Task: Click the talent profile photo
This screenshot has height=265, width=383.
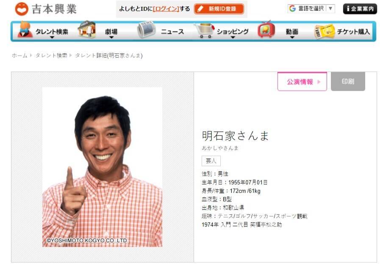Action: click(103, 167)
